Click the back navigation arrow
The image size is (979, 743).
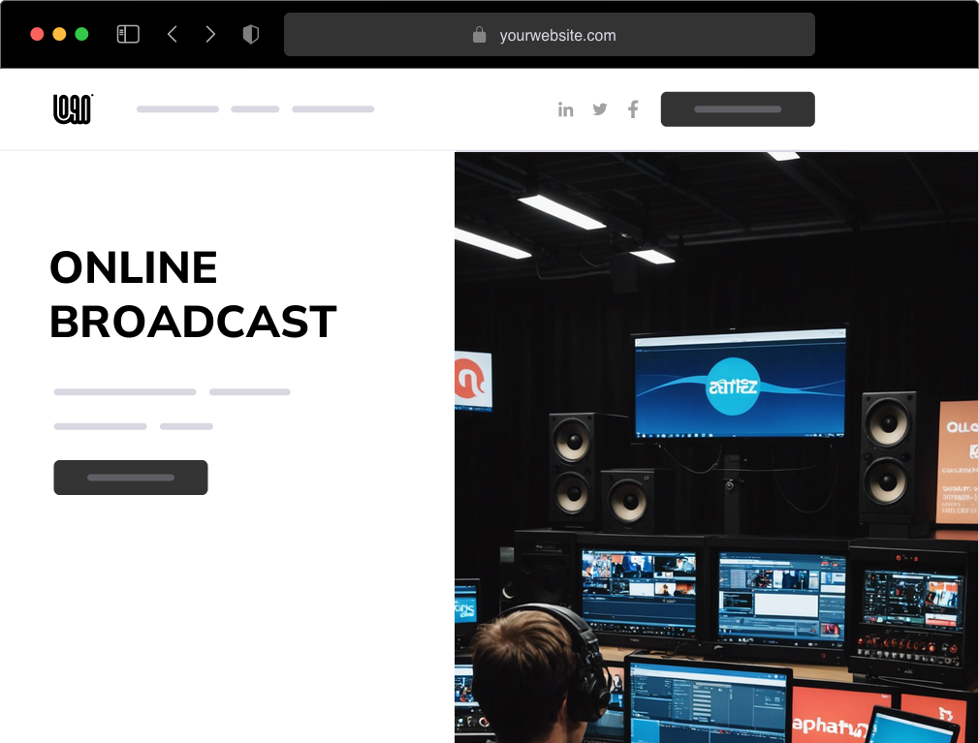point(172,33)
